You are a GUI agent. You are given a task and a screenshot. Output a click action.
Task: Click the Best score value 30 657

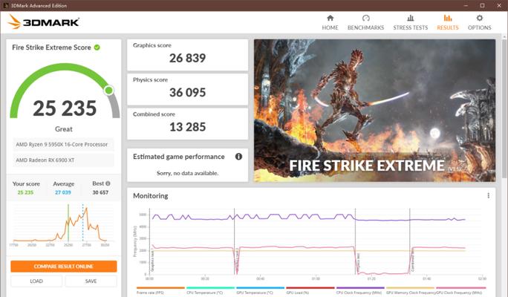click(100, 192)
